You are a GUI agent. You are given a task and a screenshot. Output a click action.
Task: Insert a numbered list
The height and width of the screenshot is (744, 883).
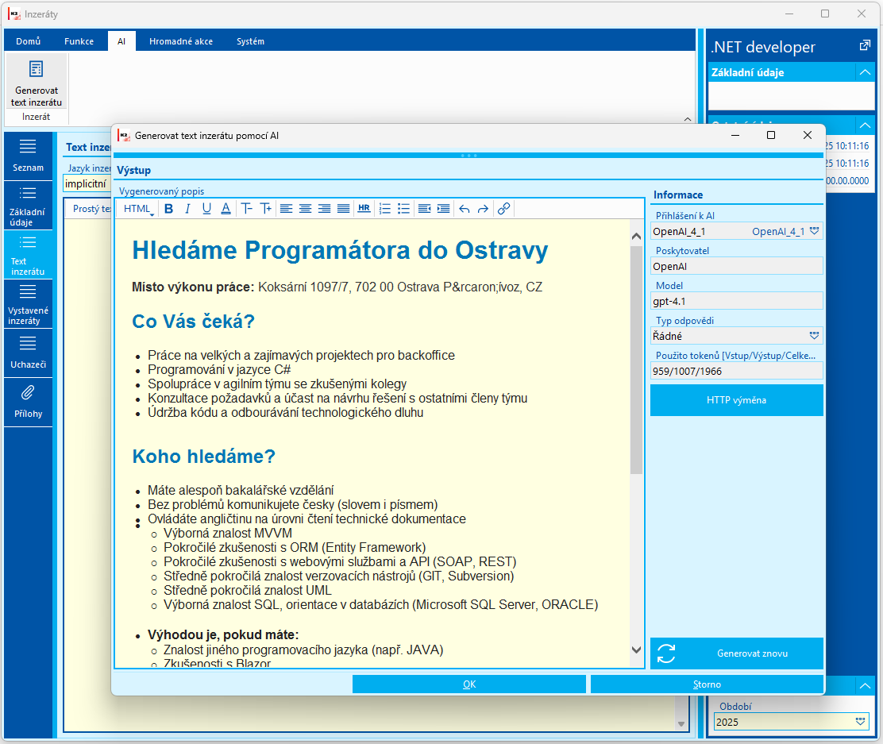[x=384, y=209]
